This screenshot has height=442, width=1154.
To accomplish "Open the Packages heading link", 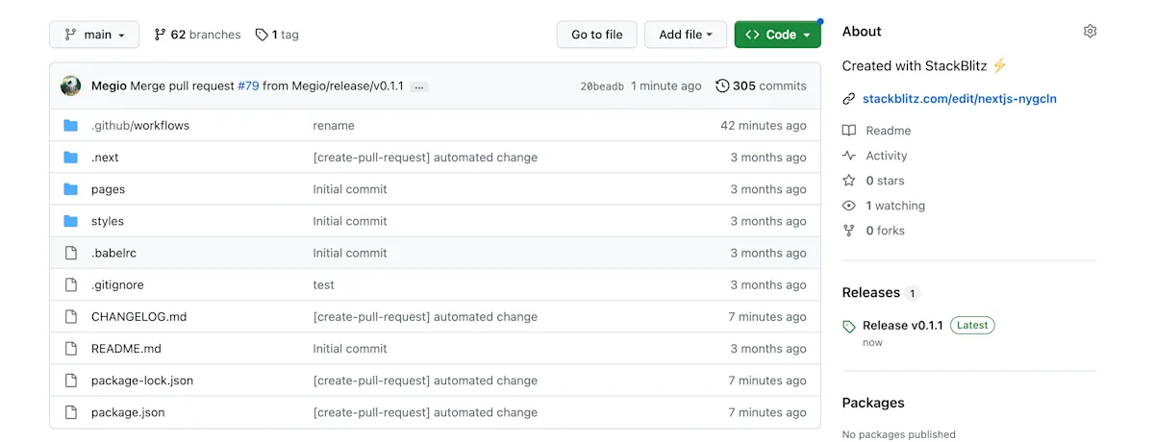I will (x=873, y=403).
